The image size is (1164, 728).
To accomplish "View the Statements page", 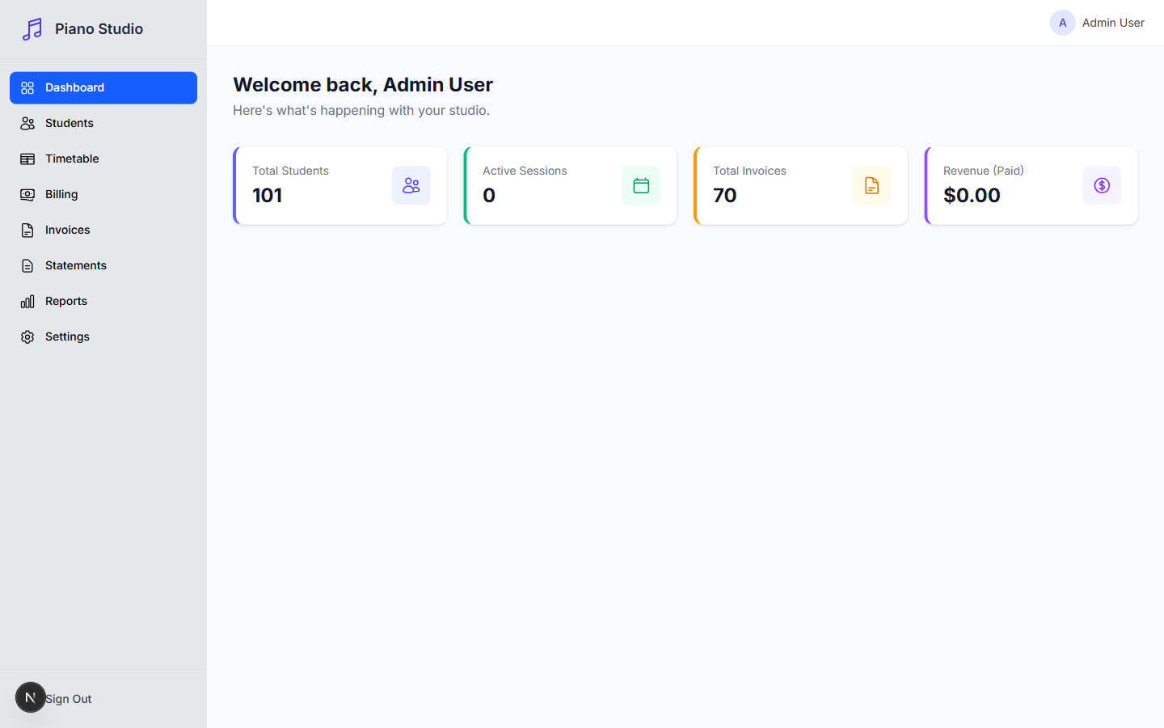I will point(103,265).
